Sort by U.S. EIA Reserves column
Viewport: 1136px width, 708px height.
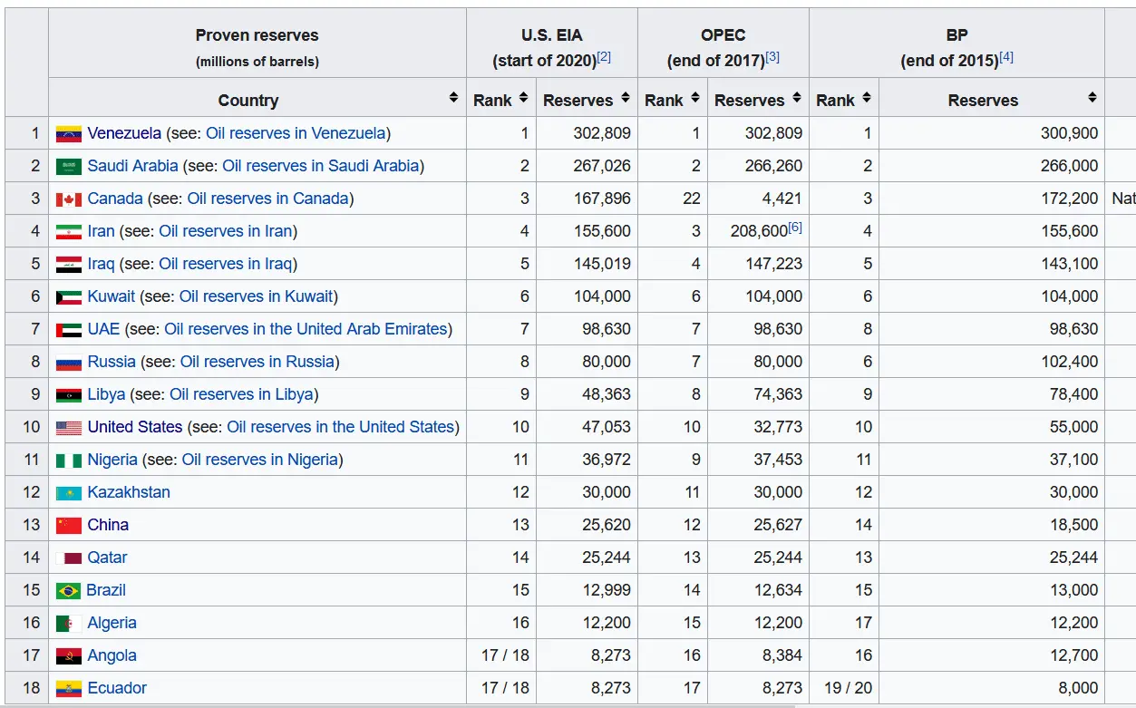(625, 98)
